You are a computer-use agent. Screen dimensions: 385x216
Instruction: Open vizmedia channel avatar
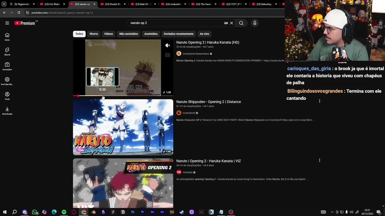tap(179, 172)
